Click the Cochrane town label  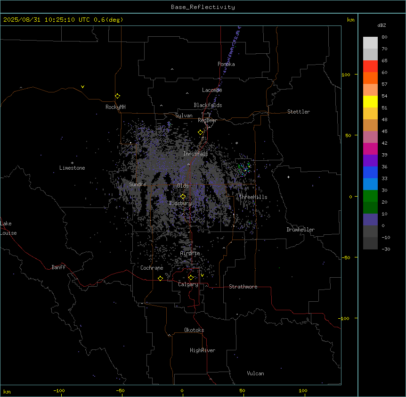152,268
